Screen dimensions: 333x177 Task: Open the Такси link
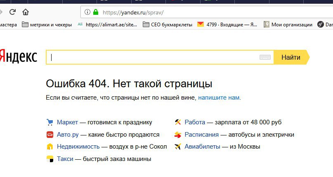pyautogui.click(x=65, y=159)
